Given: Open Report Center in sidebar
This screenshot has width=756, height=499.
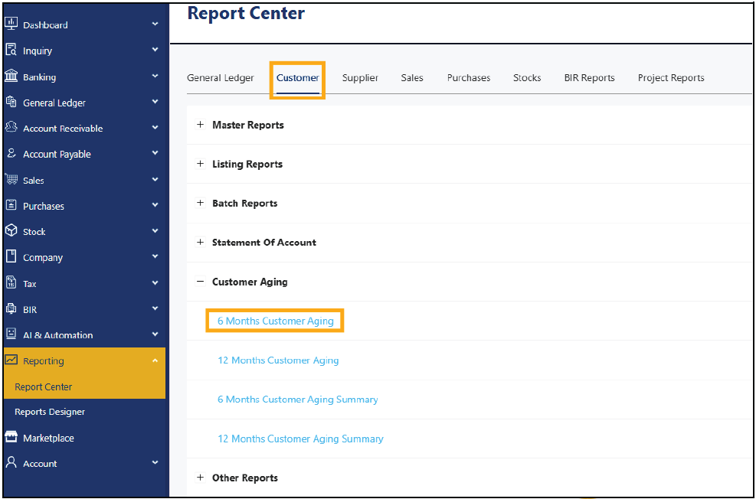Looking at the screenshot, I should pyautogui.click(x=44, y=386).
